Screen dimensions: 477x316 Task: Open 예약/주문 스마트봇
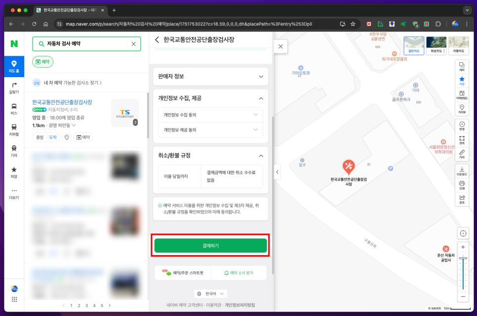pyautogui.click(x=183, y=272)
